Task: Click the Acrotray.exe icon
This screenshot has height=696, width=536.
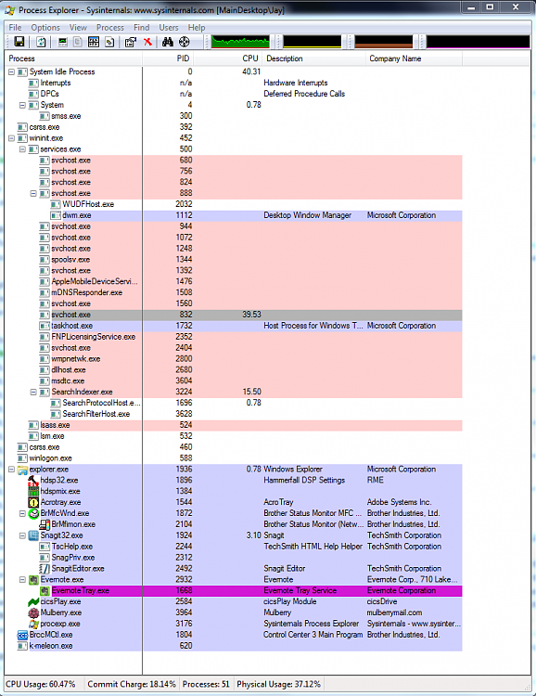Action: tap(33, 502)
